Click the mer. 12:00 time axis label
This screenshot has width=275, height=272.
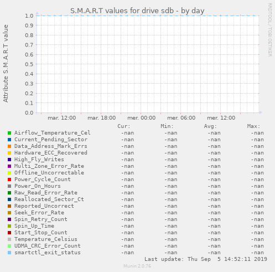point(221,118)
